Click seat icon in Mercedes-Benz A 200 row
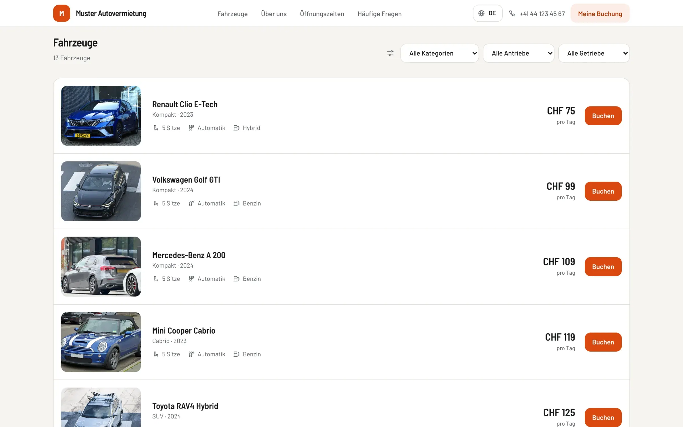683x427 pixels. 156,279
